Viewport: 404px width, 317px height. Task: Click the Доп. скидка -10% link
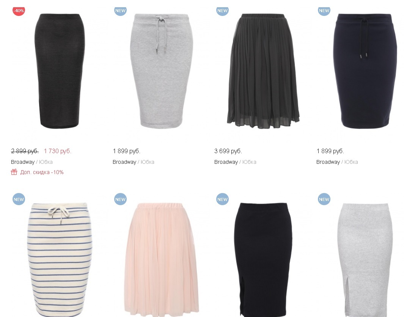pyautogui.click(x=42, y=172)
